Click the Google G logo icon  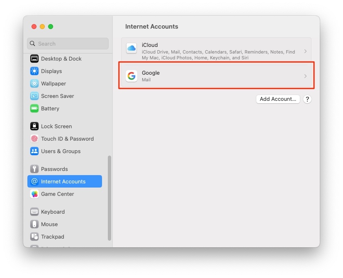131,76
